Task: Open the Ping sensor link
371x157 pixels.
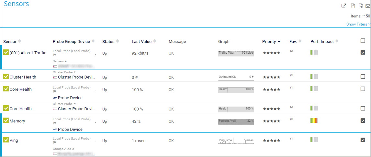Action: click(x=14, y=141)
